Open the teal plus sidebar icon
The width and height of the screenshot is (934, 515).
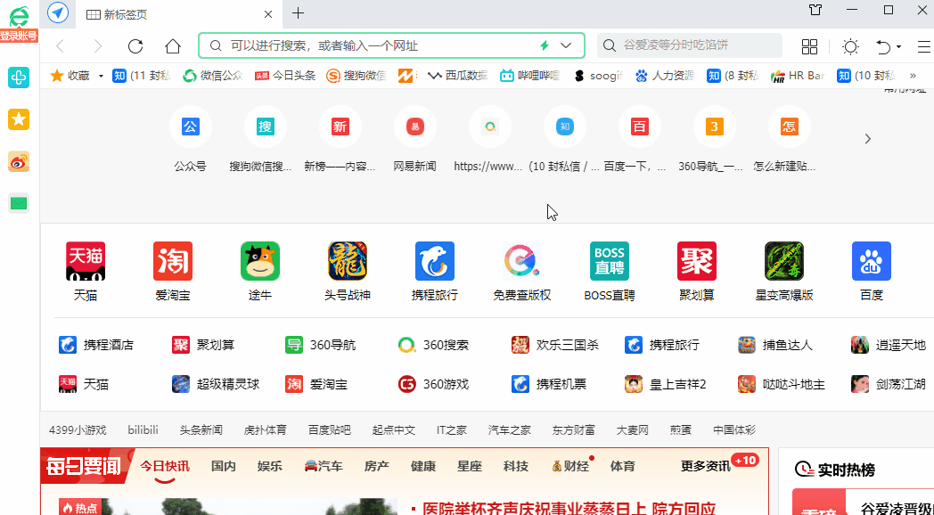[19, 78]
